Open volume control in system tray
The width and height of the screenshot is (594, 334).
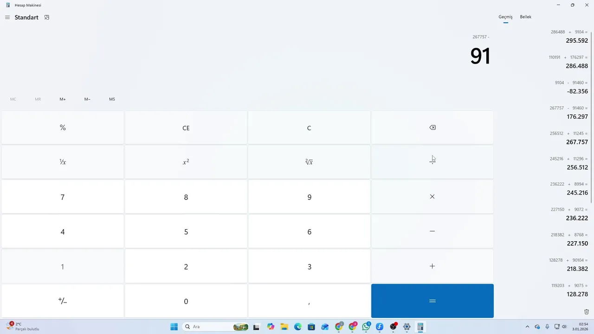(564, 327)
